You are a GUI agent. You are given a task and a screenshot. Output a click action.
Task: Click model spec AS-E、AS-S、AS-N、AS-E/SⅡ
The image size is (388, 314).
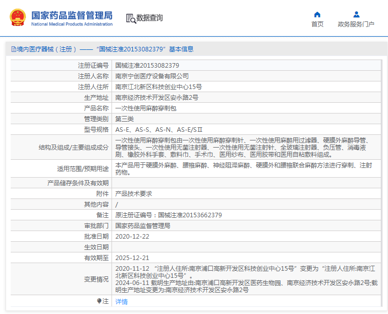click(159, 130)
